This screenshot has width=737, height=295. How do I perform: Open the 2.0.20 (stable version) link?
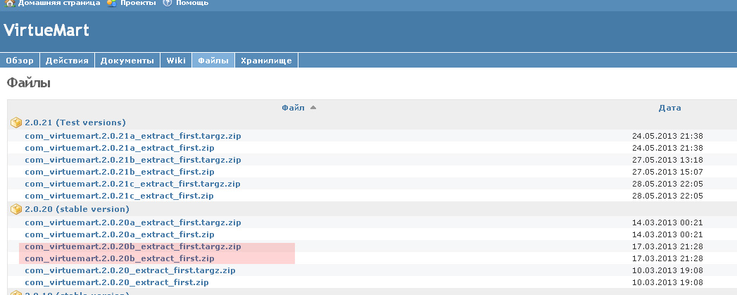pyautogui.click(x=77, y=210)
